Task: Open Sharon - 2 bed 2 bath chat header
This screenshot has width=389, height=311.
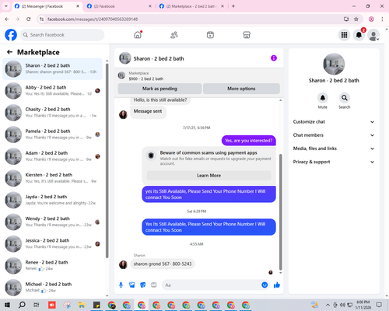Action: tap(152, 58)
